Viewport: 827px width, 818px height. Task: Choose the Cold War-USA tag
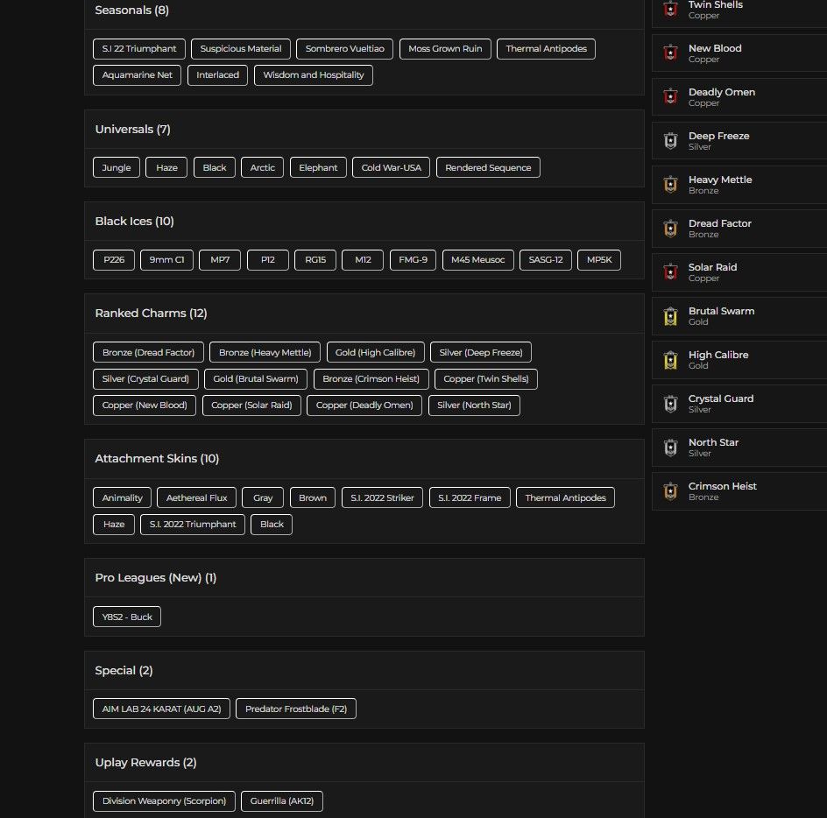coord(391,167)
